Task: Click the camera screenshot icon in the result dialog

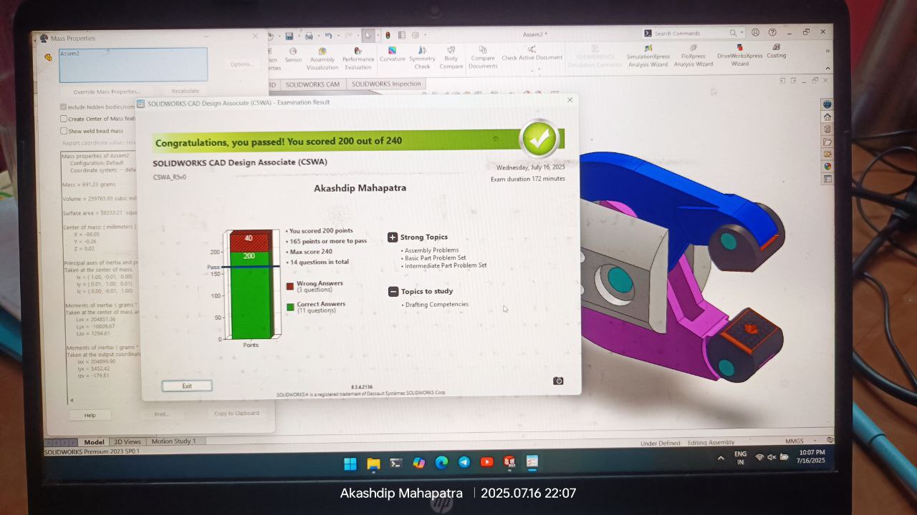Action: pyautogui.click(x=558, y=381)
